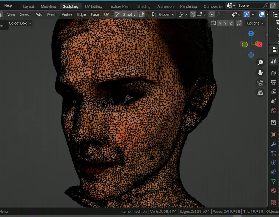Toggle the Z axis mirror button
The image size is (279, 217).
coord(231,23)
